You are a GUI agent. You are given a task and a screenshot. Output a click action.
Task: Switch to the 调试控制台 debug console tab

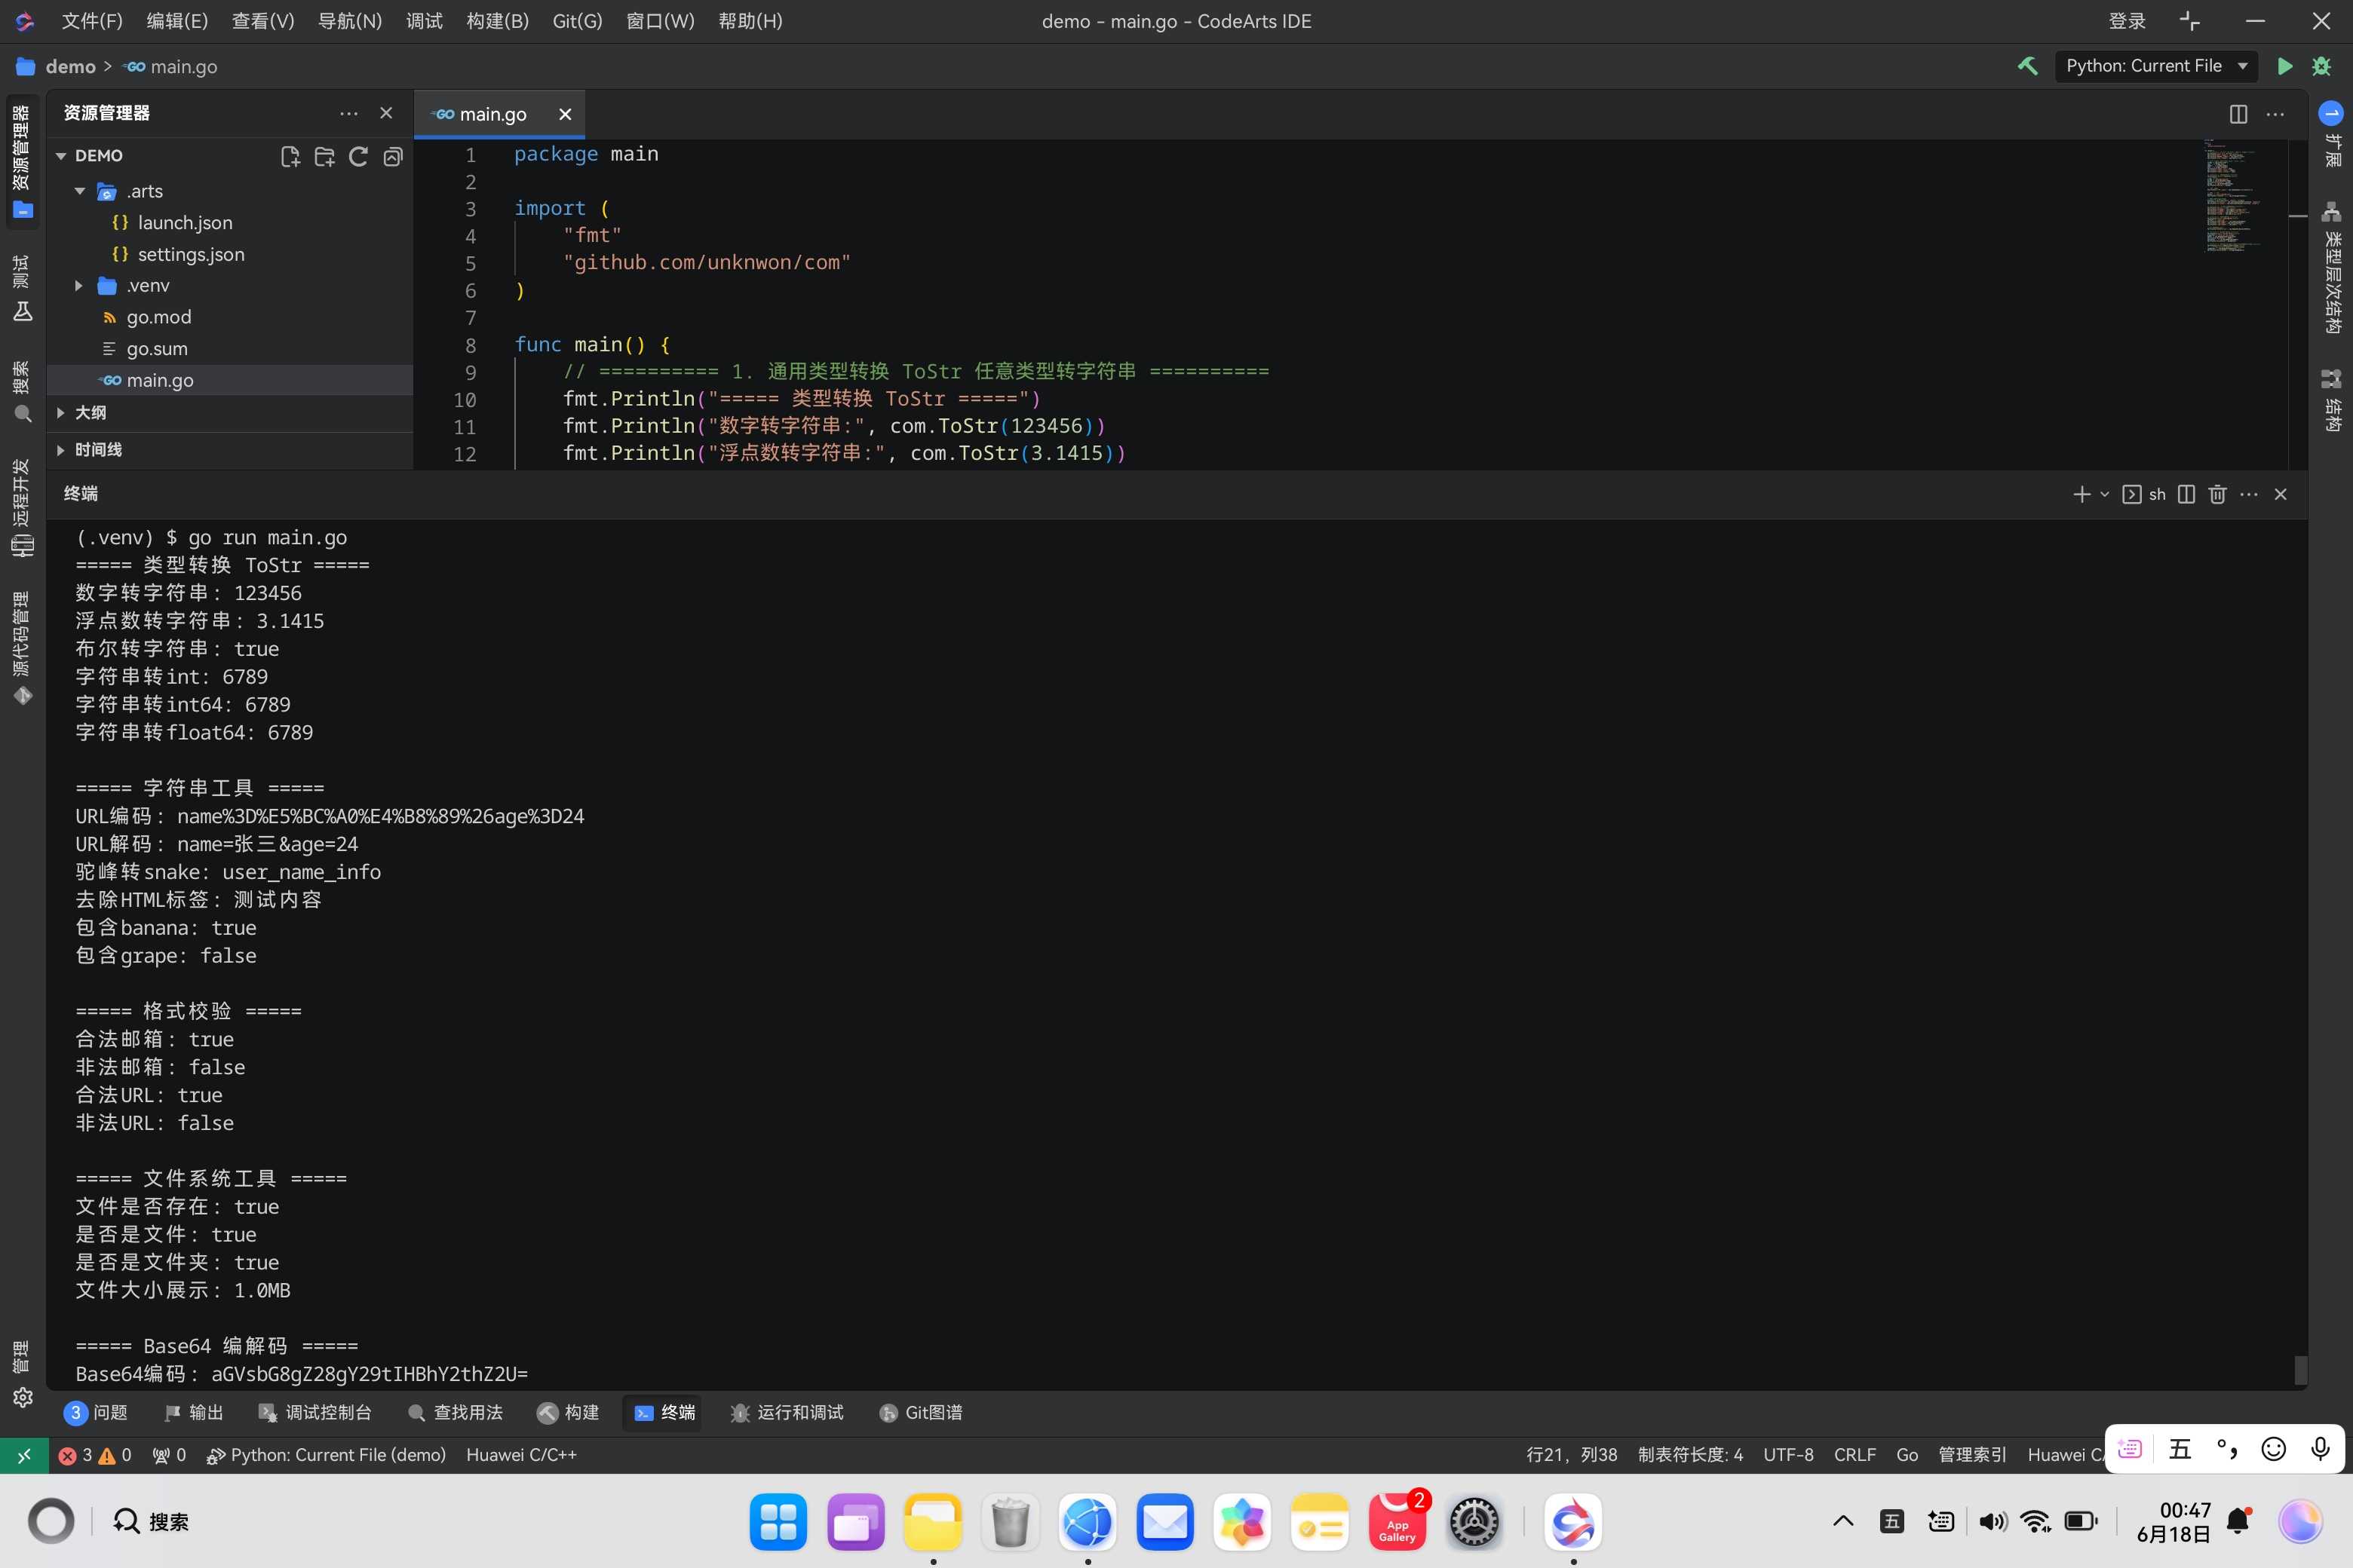tap(315, 1412)
